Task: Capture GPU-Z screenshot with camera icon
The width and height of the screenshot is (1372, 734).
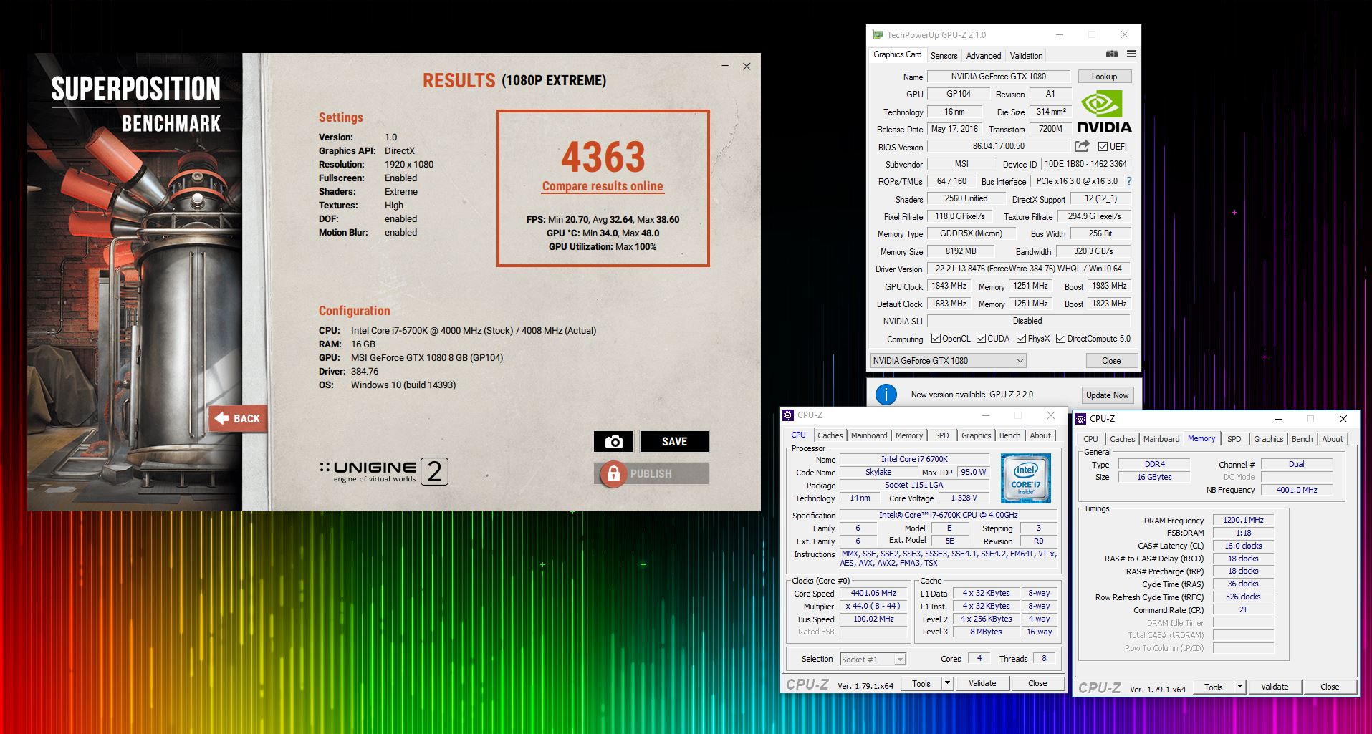Action: 1111,54
